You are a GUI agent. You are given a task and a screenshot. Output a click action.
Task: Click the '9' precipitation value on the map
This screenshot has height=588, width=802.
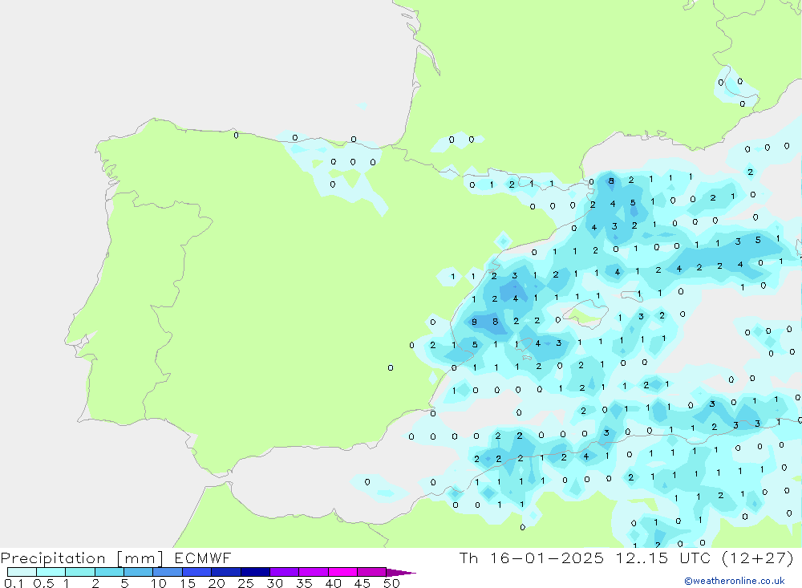click(474, 322)
